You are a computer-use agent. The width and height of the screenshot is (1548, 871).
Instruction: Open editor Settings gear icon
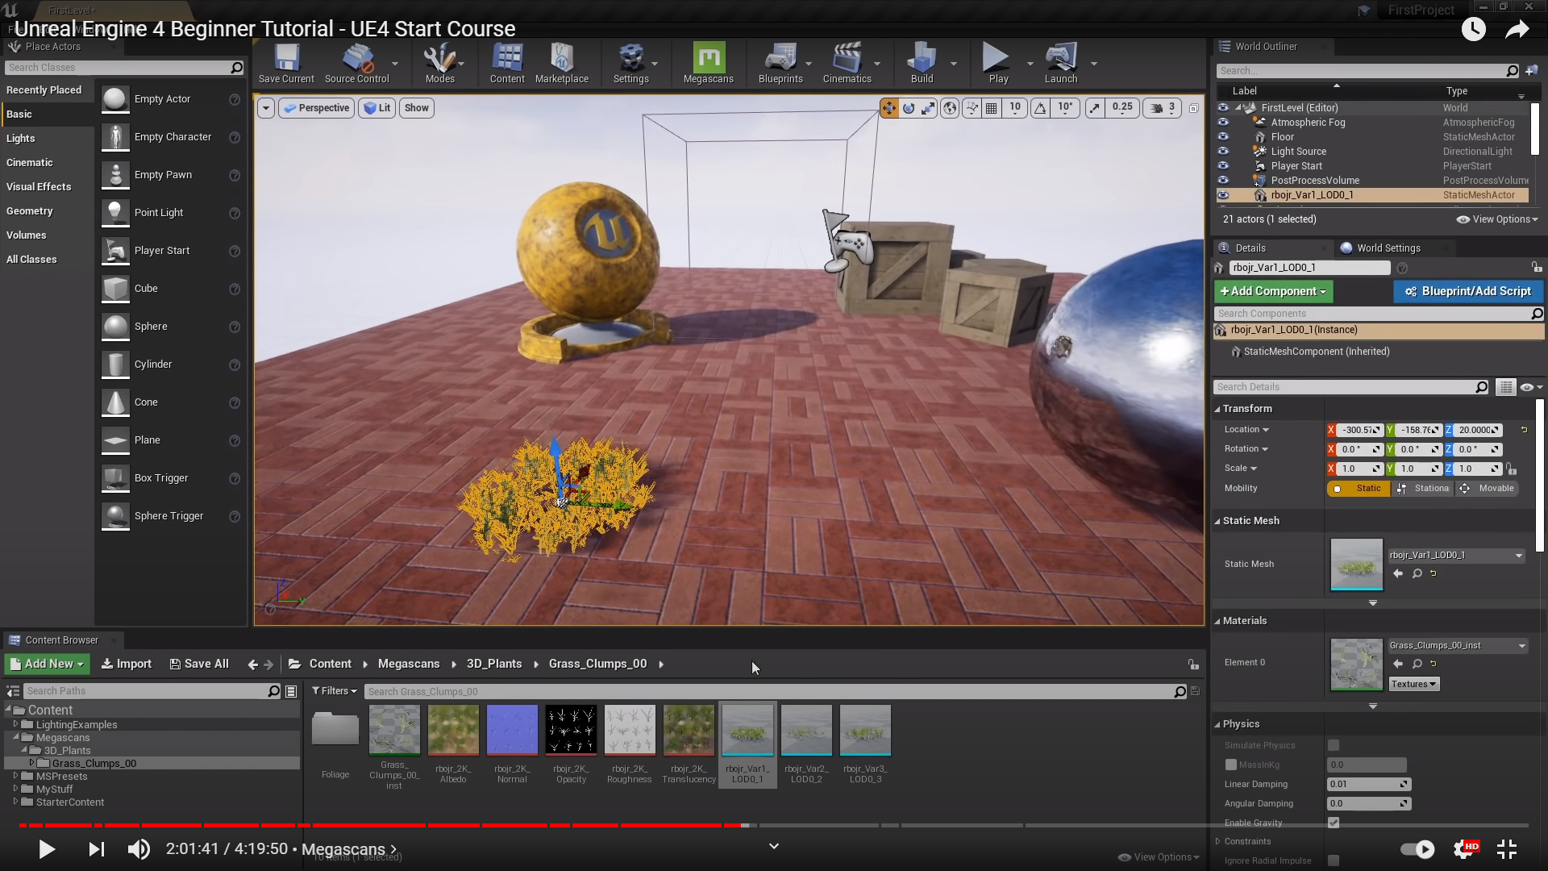[630, 59]
